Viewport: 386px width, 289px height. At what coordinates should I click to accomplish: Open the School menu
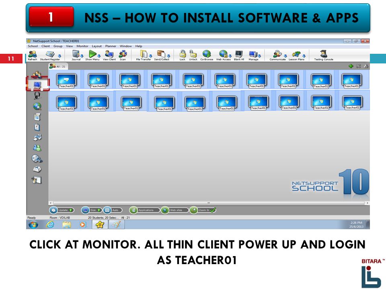click(x=33, y=46)
